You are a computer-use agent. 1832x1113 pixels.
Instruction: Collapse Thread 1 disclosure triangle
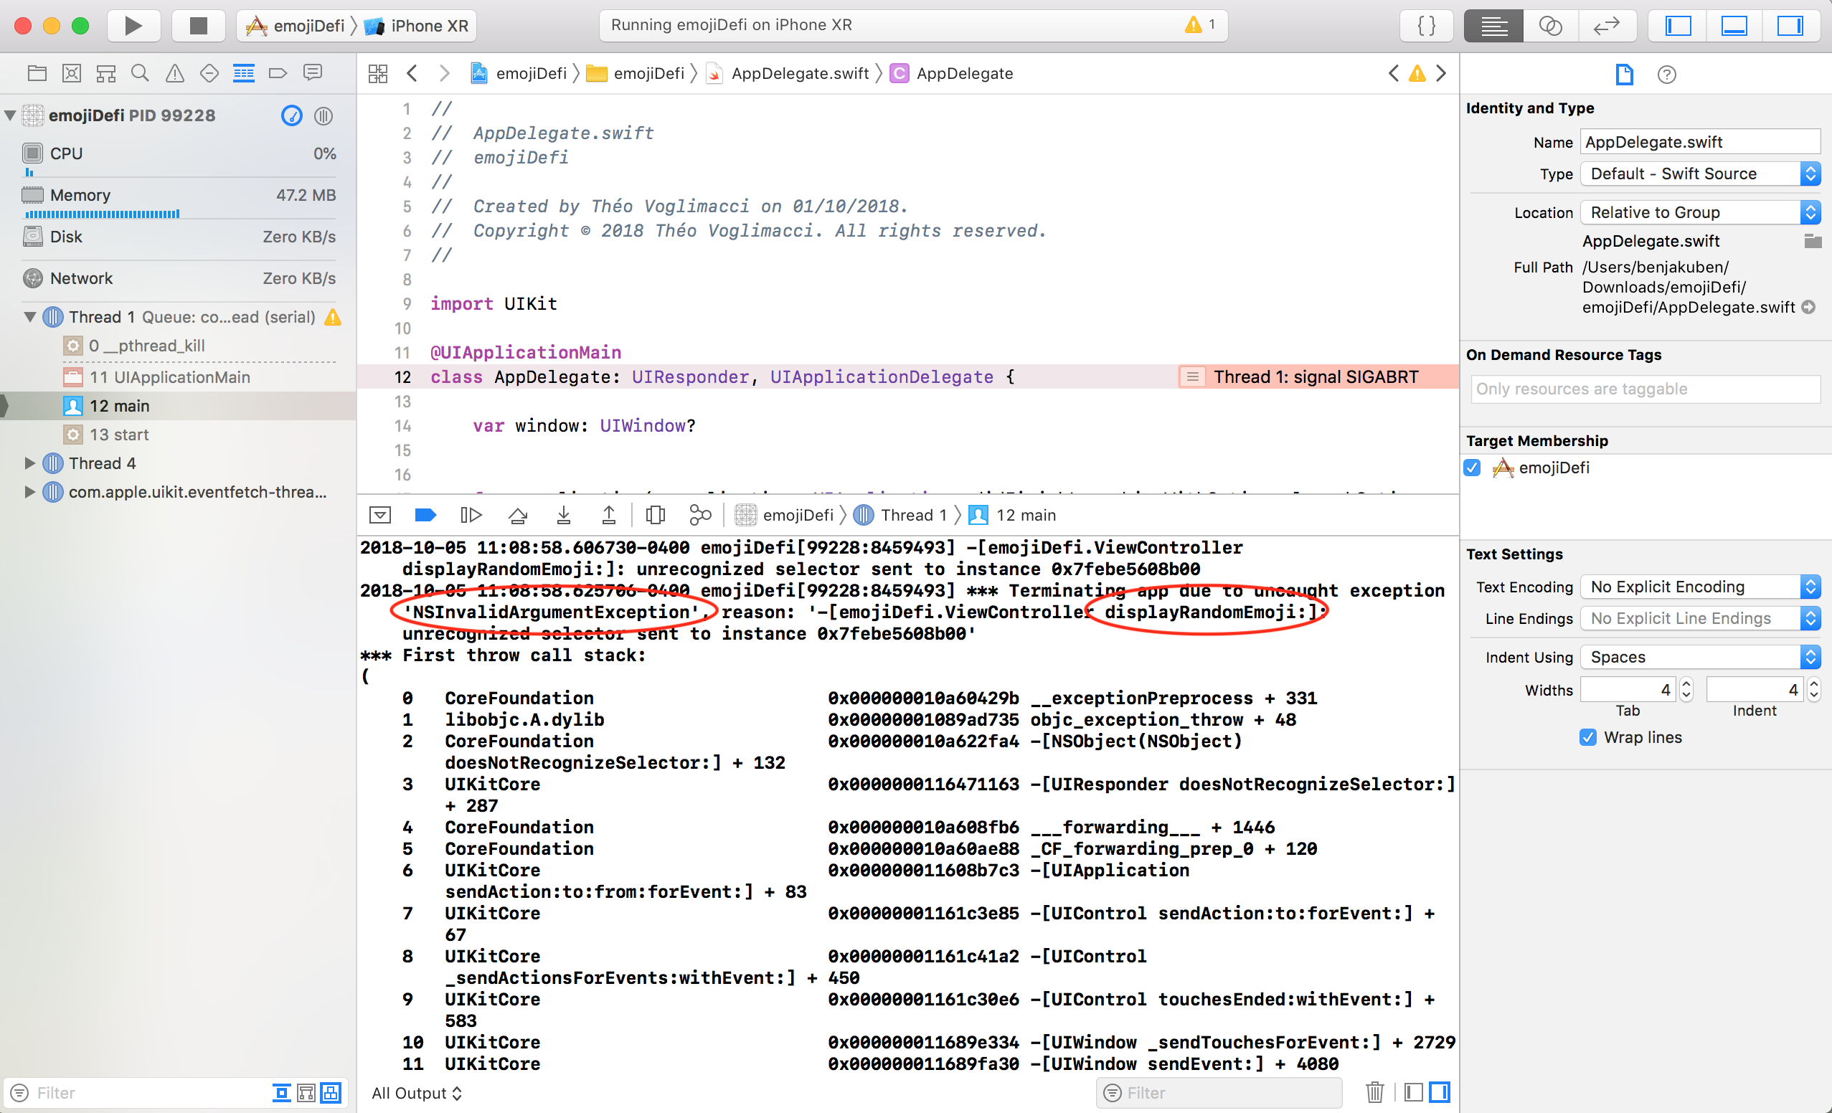point(29,318)
